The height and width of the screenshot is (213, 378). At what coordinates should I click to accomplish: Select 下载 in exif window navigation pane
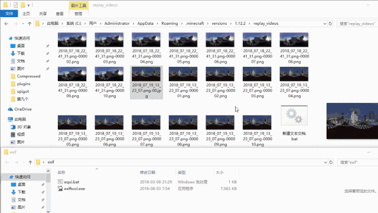tap(21, 192)
